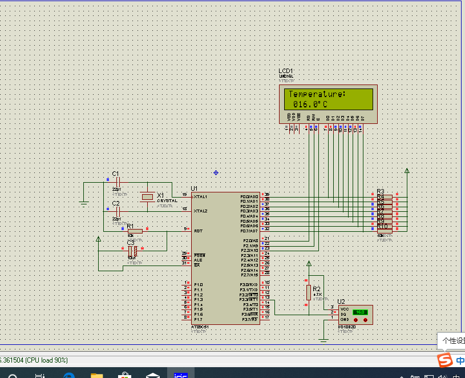Select capacitor C2

118,211
